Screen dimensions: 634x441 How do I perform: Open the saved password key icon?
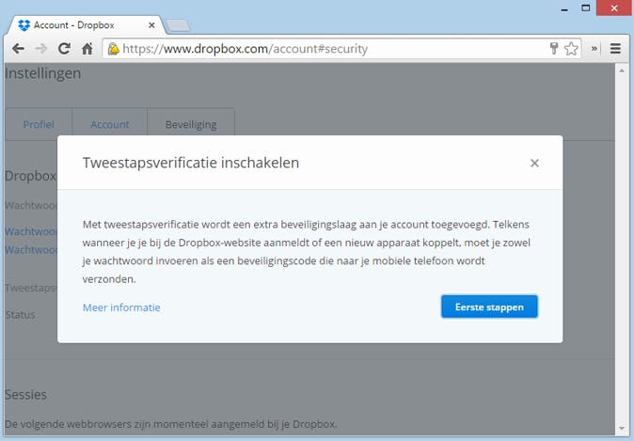tap(554, 49)
